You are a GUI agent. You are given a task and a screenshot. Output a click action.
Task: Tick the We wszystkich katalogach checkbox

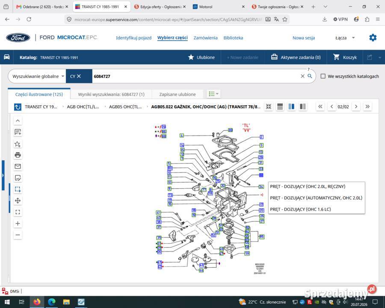(x=323, y=76)
